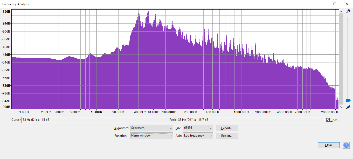Expand the Function dropdown showing Hann window

click(x=151, y=136)
